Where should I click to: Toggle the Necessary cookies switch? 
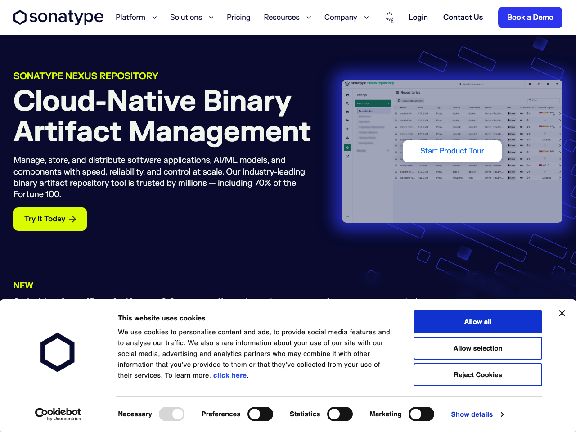171,414
